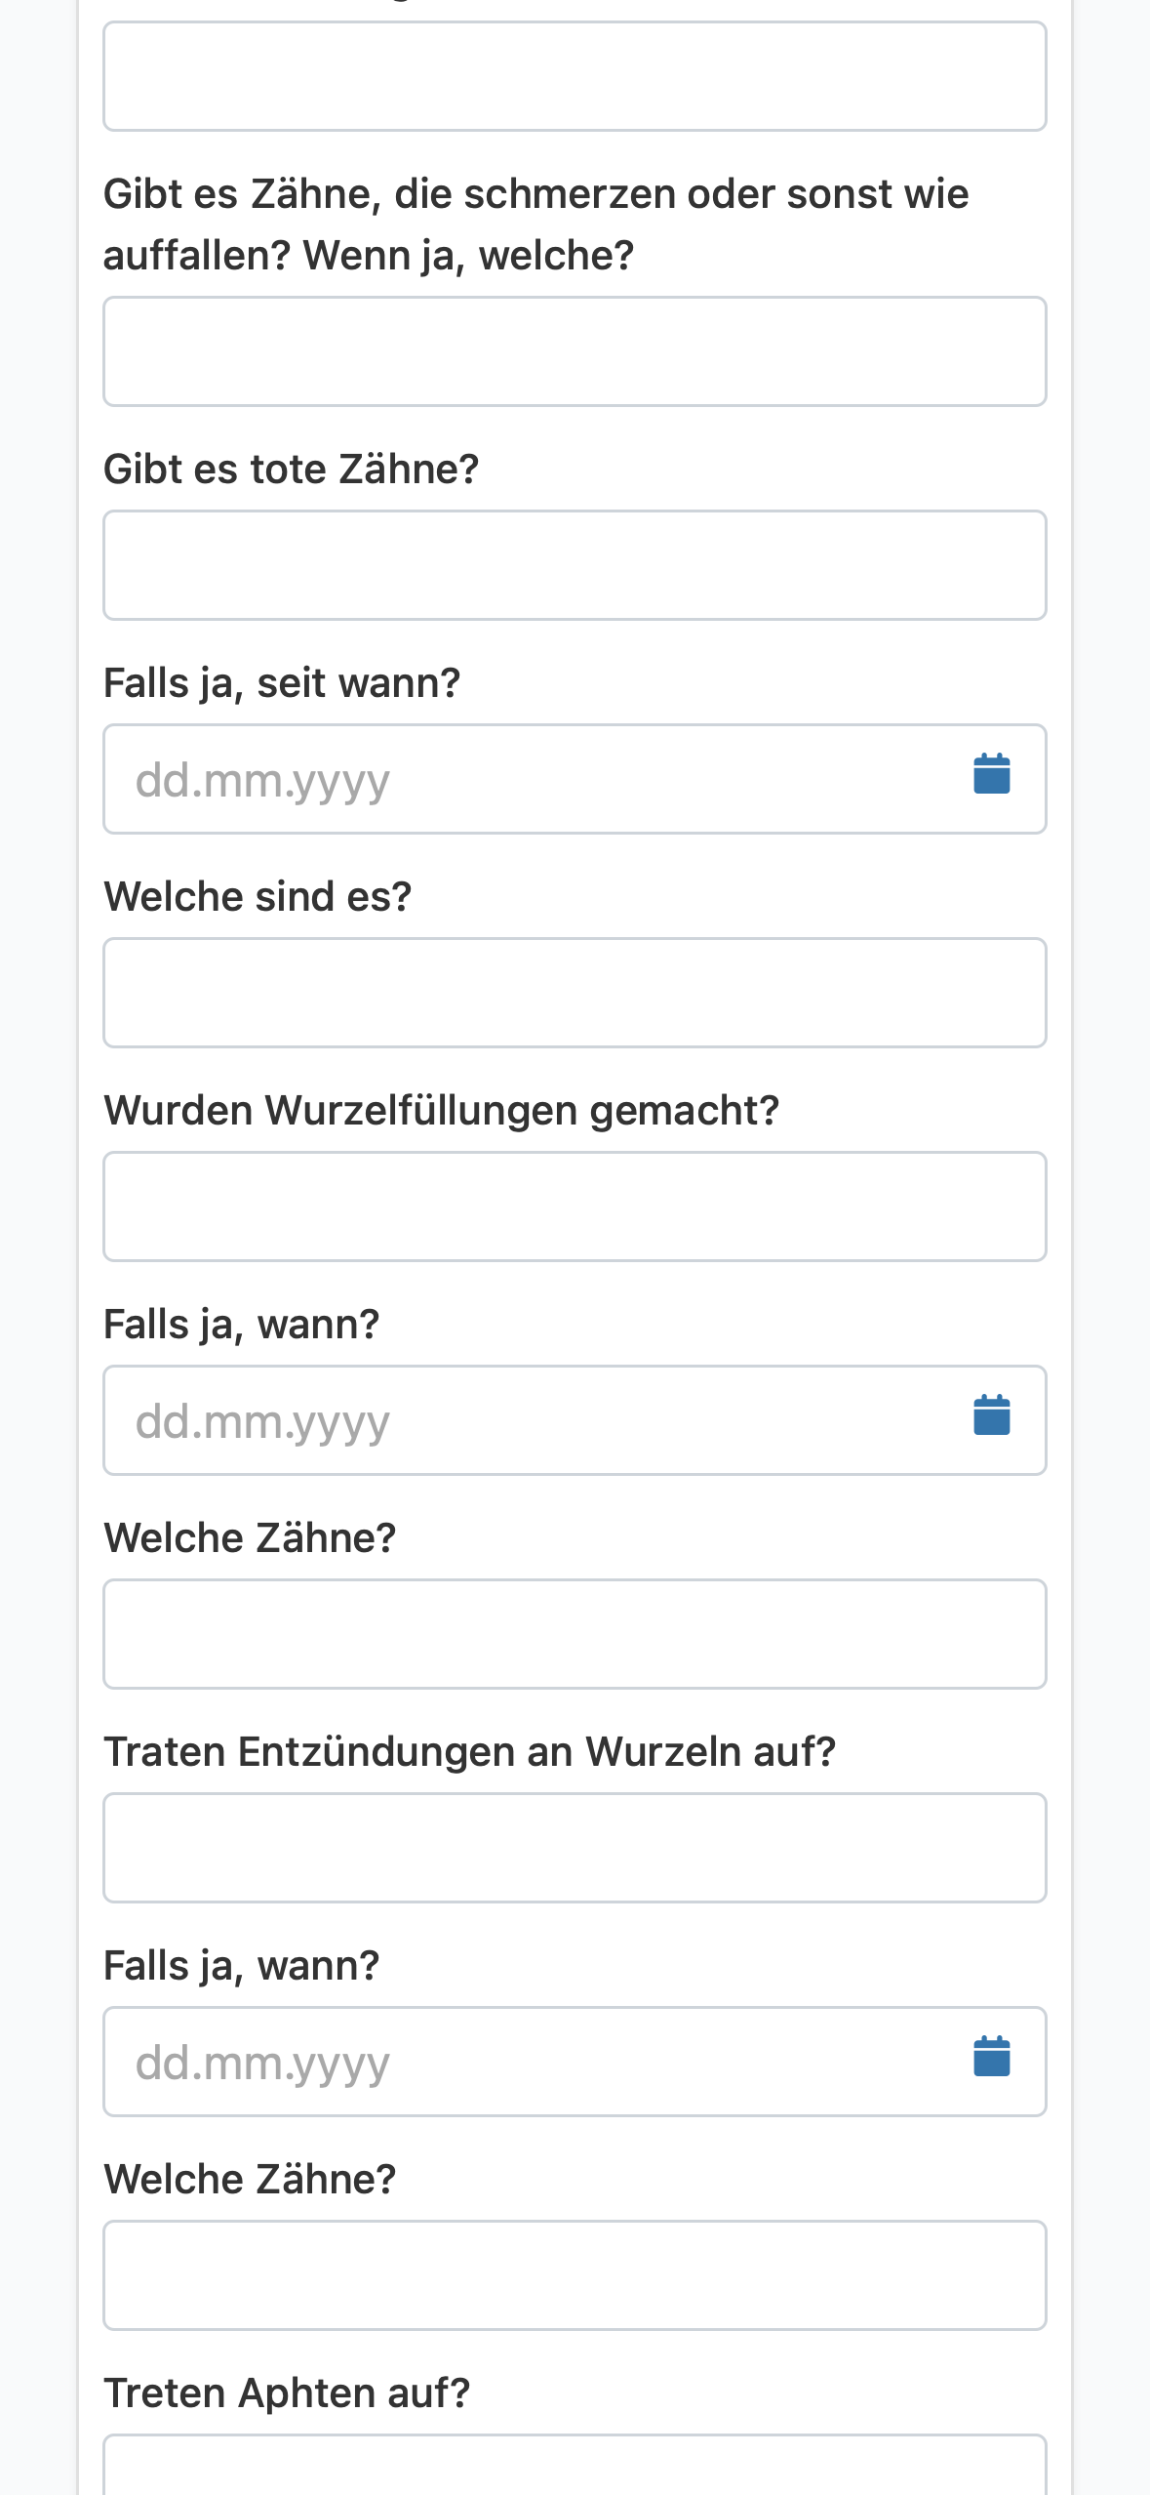Image resolution: width=1150 pixels, height=2495 pixels.
Task: Click the 'Traten Entzündungen an Wurzeln auf?' field
Action: [575, 1848]
